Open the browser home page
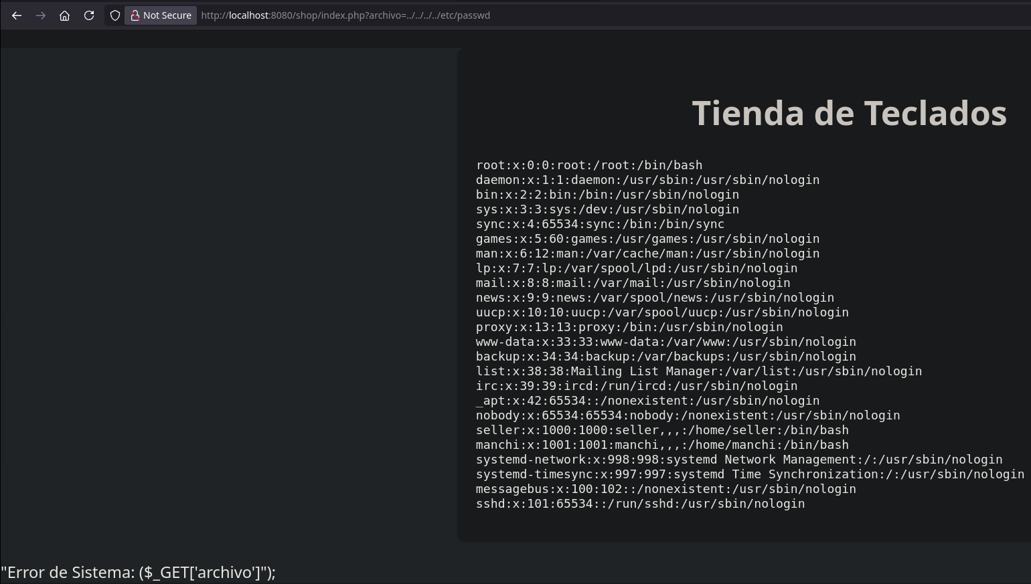 pos(65,15)
